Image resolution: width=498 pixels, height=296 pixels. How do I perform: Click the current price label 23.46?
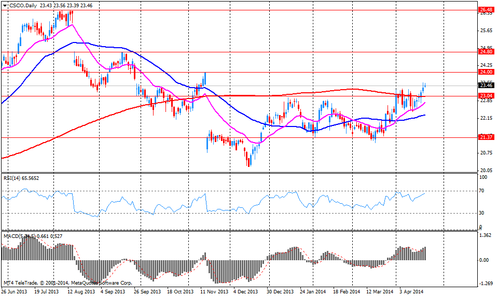(486, 86)
